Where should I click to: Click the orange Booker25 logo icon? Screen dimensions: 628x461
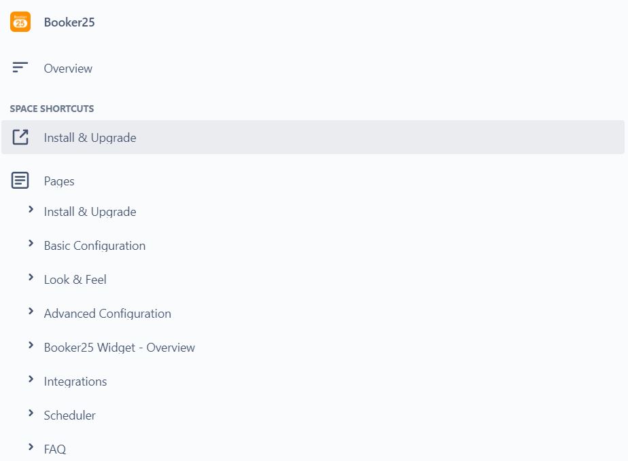click(x=20, y=22)
